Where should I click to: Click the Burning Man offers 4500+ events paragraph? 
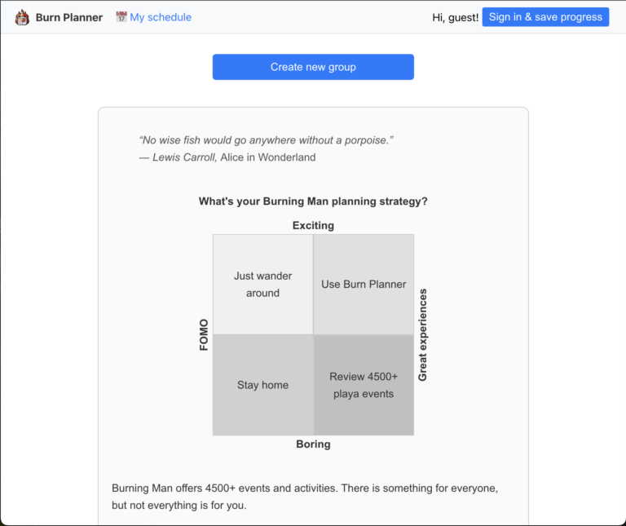305,496
